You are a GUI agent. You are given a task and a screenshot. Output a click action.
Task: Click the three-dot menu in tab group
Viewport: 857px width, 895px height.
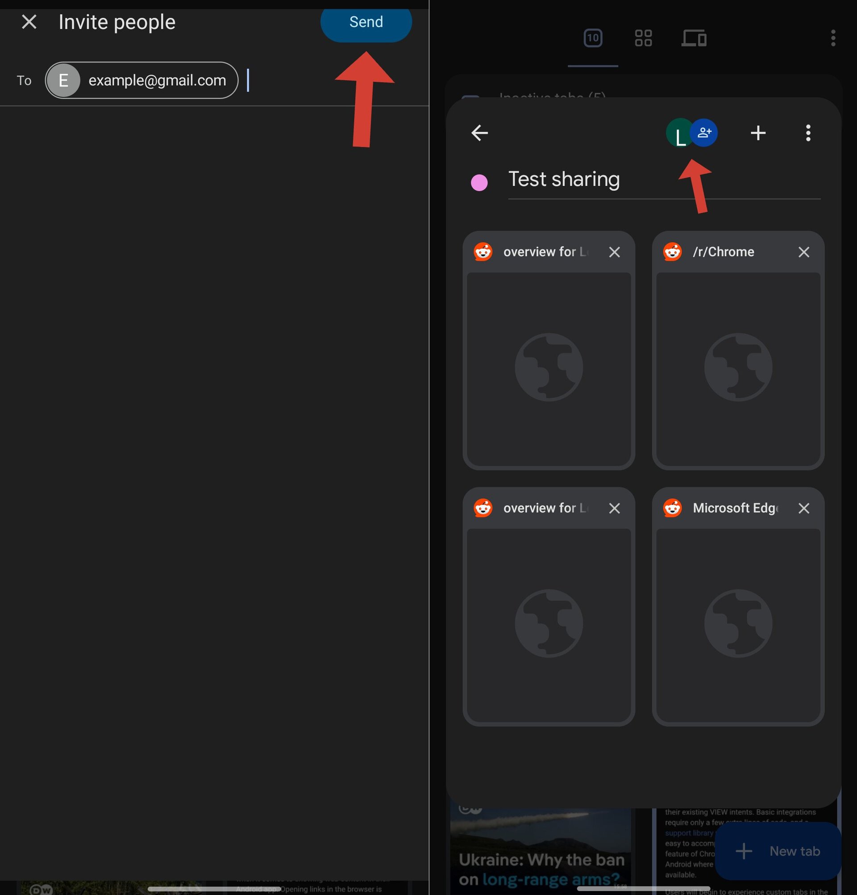808,133
